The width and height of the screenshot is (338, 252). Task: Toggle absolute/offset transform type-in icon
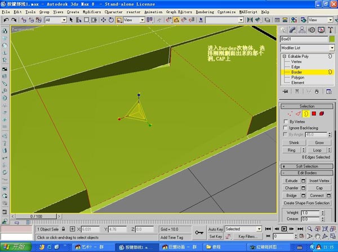pos(72,229)
